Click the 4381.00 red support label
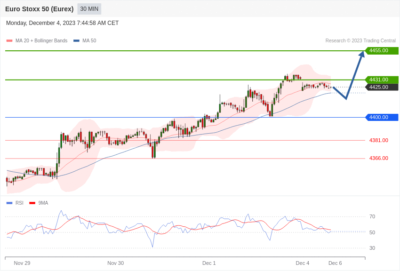Viewport: 400px width, 271px height. point(378,140)
